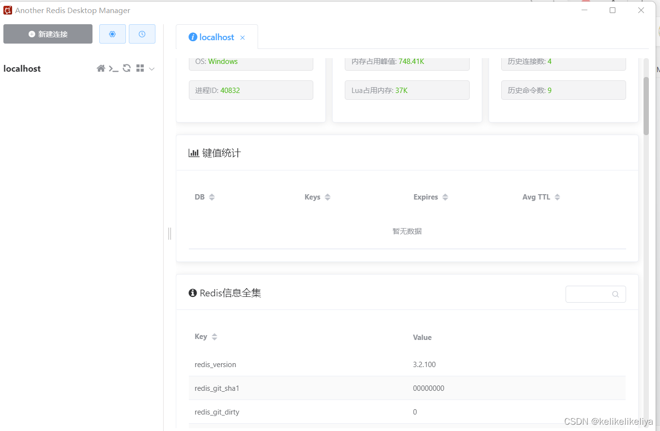The height and width of the screenshot is (431, 660).
Task: Click the New Connection (新建连接) button
Action: coord(48,34)
